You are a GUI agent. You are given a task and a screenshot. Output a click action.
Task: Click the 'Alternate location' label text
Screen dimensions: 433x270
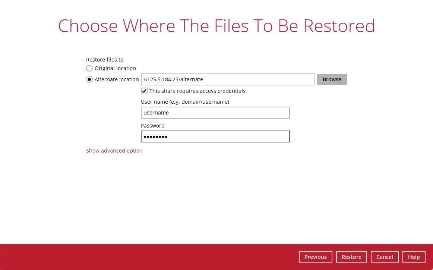tap(117, 79)
